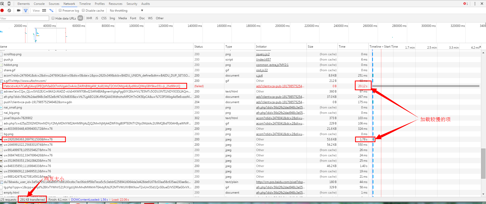Open the Resources tab
Viewport: 486px width, 204px height.
pyautogui.click(x=115, y=4)
